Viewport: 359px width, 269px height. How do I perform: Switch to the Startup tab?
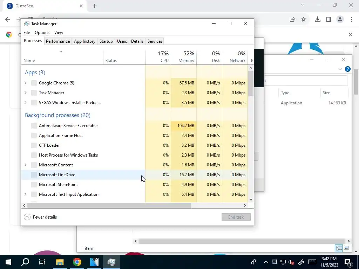pyautogui.click(x=106, y=41)
